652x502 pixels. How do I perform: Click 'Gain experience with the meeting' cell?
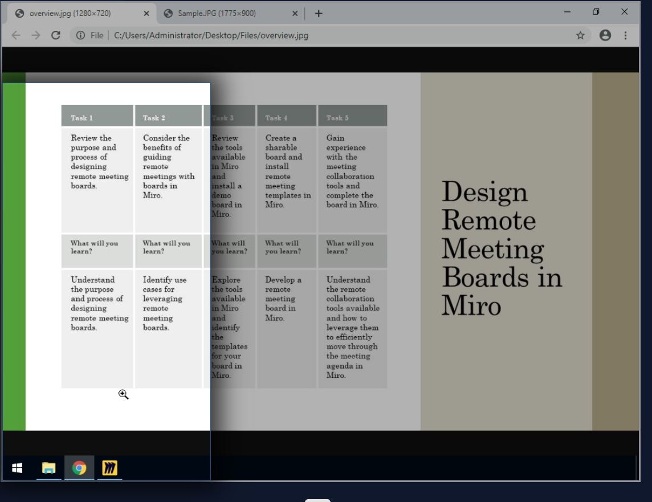353,181
